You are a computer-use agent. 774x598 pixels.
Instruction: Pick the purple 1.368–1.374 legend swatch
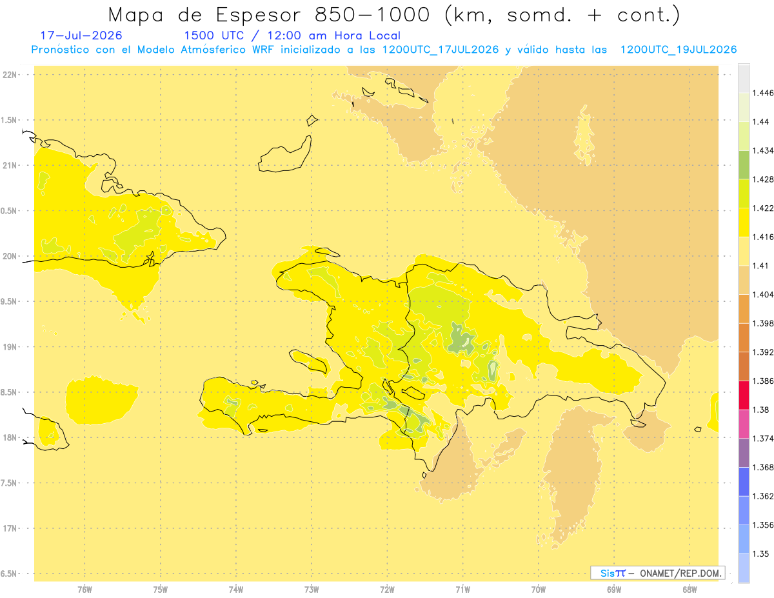[x=744, y=453]
